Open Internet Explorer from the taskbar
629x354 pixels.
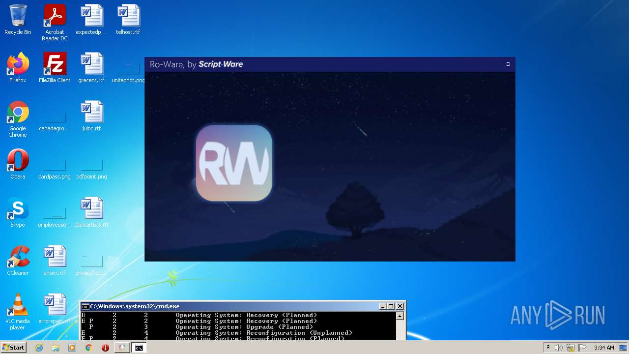[x=39, y=348]
